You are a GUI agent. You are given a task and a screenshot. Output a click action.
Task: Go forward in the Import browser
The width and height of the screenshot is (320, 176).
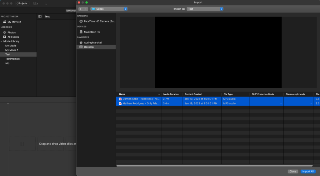86,9
